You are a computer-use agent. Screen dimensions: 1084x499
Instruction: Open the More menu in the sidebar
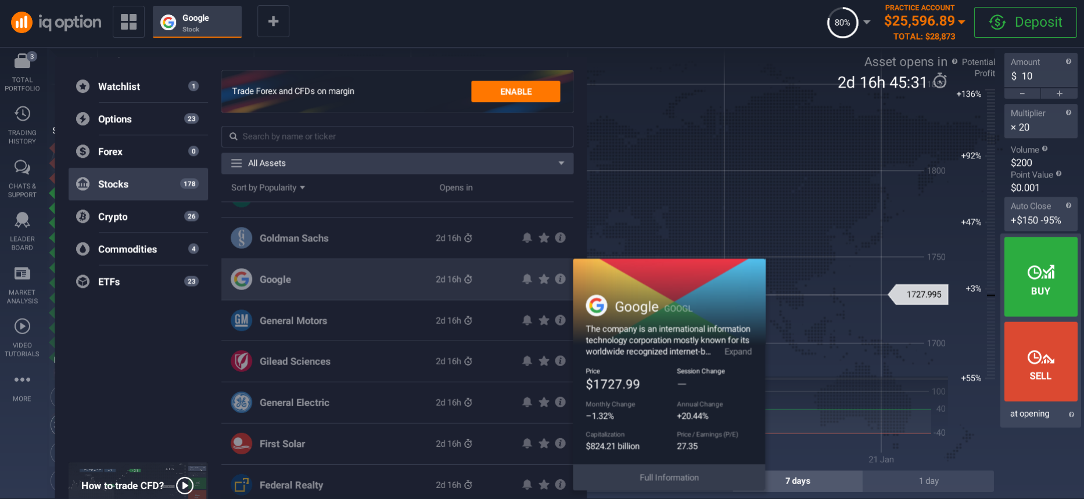[22, 388]
